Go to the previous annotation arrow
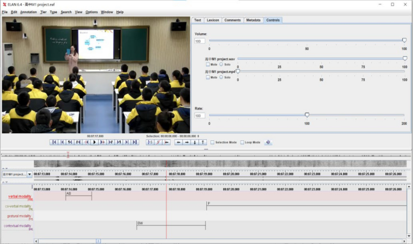The height and width of the screenshot is (244, 413). (x=178, y=142)
